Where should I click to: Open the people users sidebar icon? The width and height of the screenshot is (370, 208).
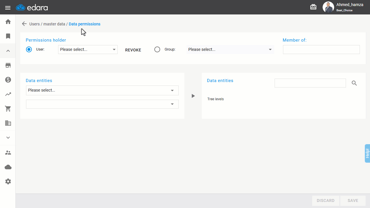8,153
